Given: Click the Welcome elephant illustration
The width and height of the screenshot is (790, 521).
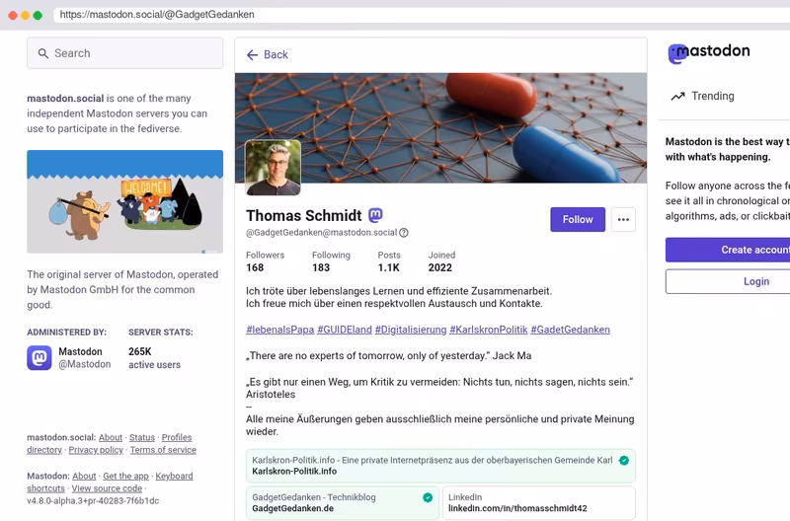Looking at the screenshot, I should click(x=125, y=201).
